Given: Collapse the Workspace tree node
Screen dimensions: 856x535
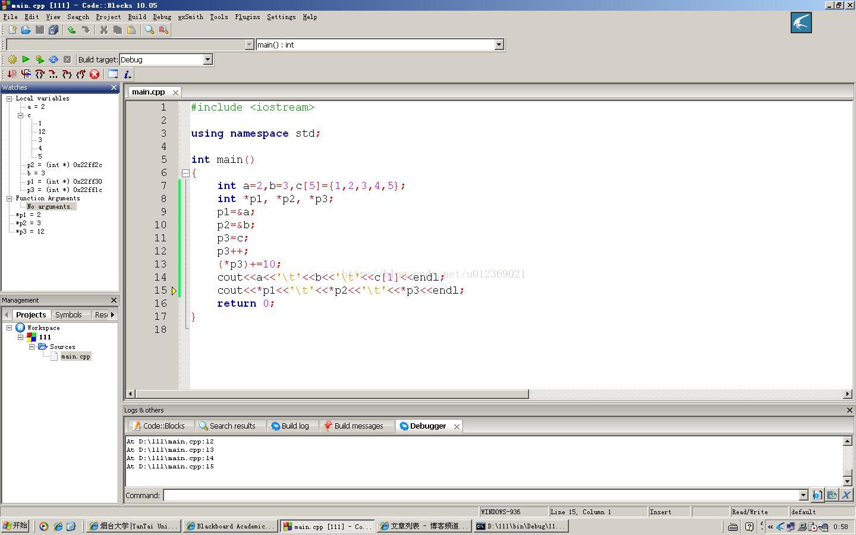Looking at the screenshot, I should (10, 328).
